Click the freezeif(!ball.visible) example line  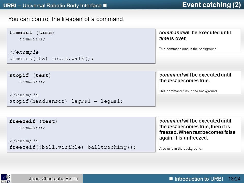tap(73, 147)
